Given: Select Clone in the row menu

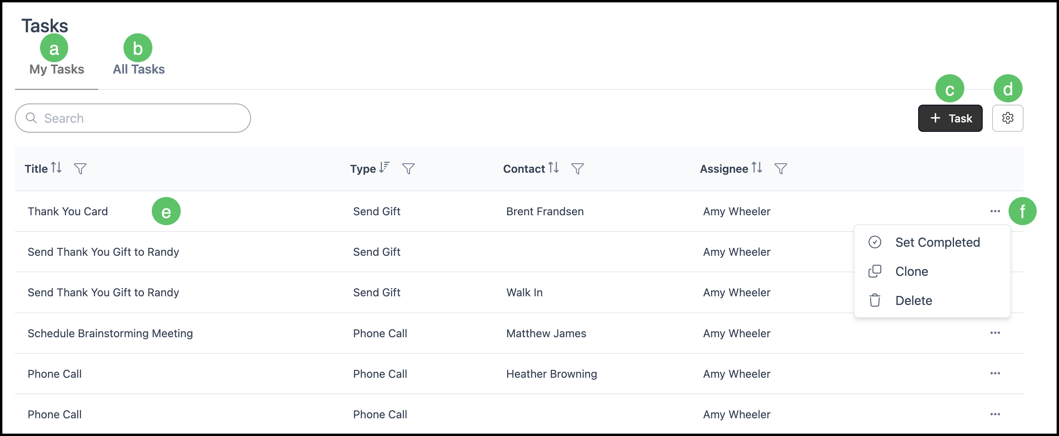Looking at the screenshot, I should coord(932,272).
